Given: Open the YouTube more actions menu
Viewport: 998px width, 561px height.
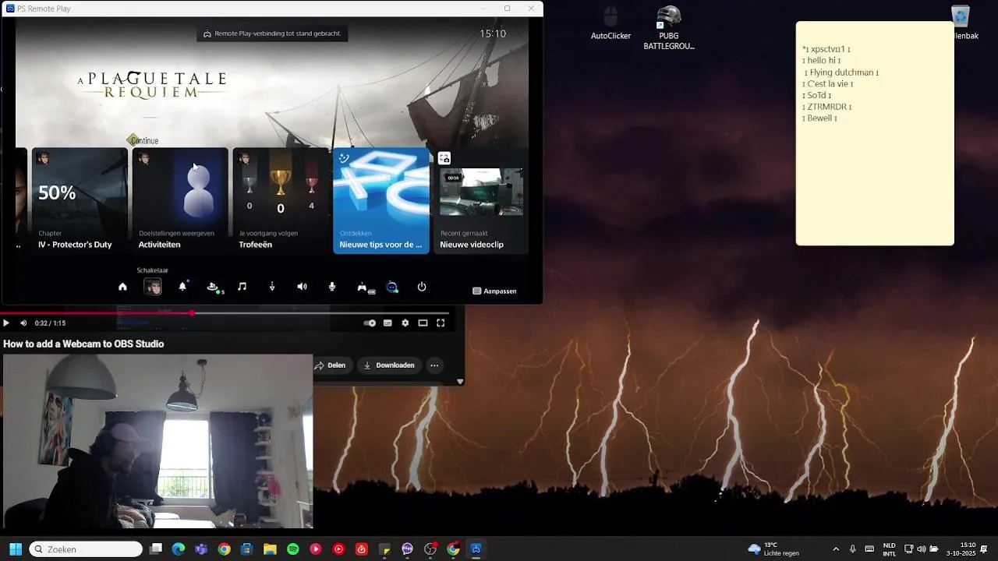Looking at the screenshot, I should coord(434,365).
